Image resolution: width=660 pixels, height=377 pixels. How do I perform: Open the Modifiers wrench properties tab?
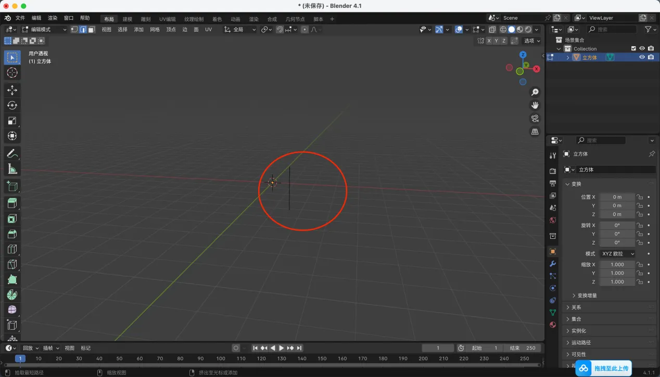[x=553, y=264]
